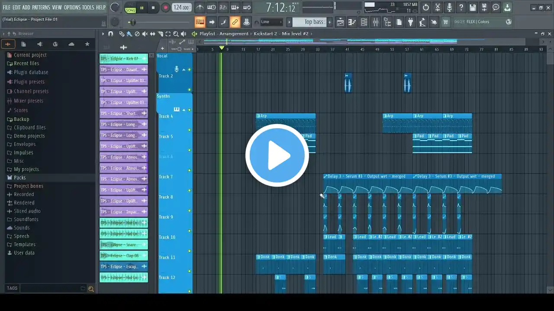554x311 pixels.
Task: Toggle the playlist snap magnet icon
Action: coord(111,34)
